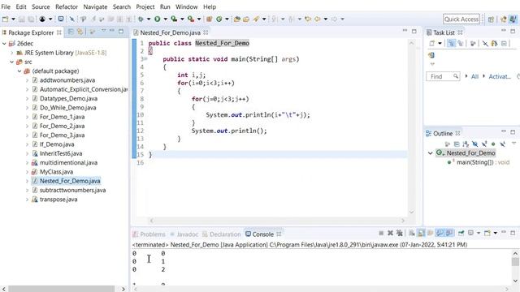Toggle Focus on Workweek in Task List
Image resolution: width=520 pixels, height=292 pixels.
[473, 43]
